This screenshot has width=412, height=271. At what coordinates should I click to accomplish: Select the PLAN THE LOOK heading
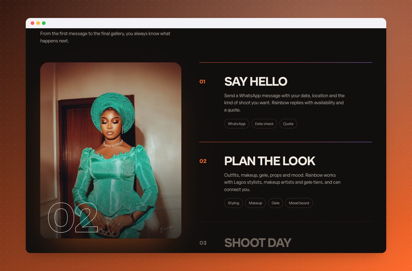pyautogui.click(x=270, y=161)
